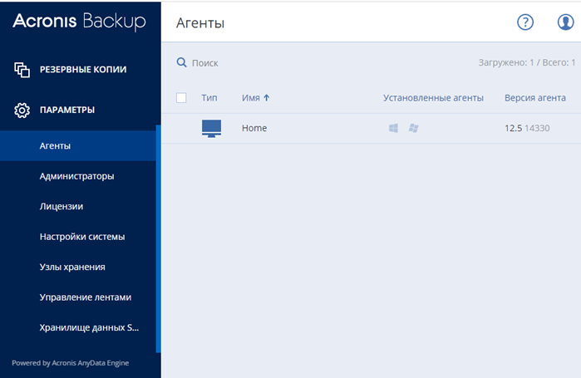This screenshot has width=581, height=378.
Task: Click the Home machine monitor icon
Action: (212, 129)
